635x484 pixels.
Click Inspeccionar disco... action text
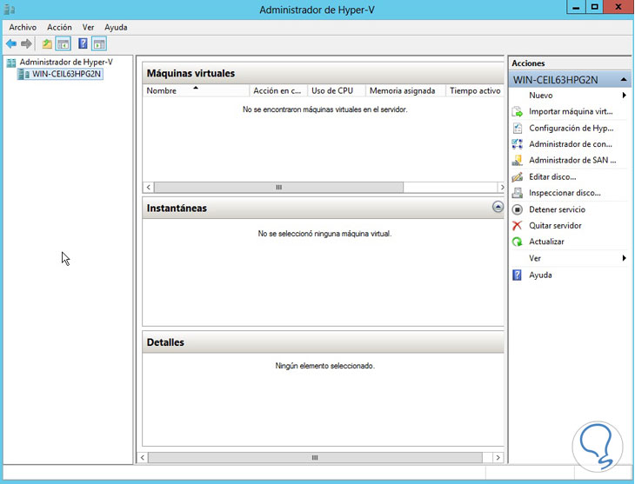(565, 193)
